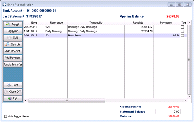Click reference cell '22'

56,36
